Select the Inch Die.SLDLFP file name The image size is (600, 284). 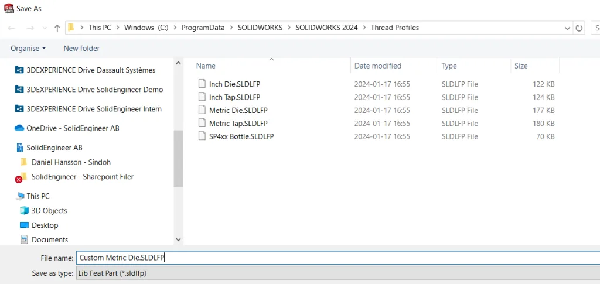(x=234, y=84)
